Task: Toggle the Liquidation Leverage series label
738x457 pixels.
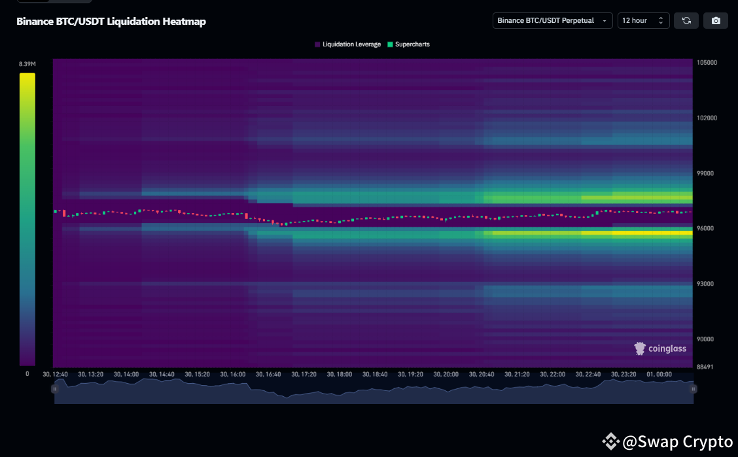Action: click(x=351, y=44)
